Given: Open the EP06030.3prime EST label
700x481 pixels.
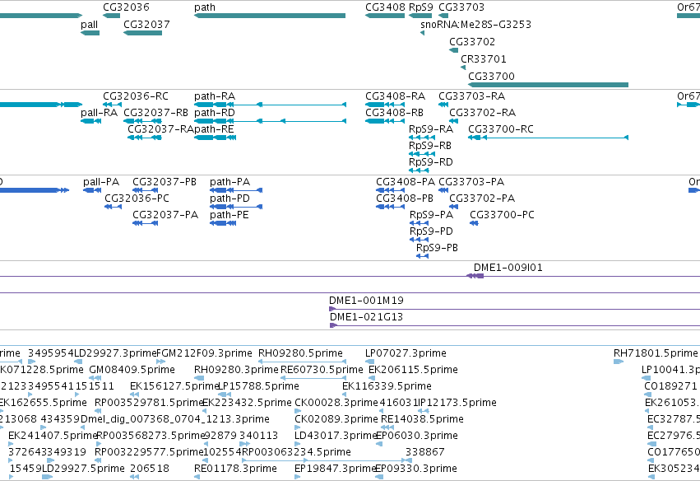Looking at the screenshot, I should click(x=417, y=436).
